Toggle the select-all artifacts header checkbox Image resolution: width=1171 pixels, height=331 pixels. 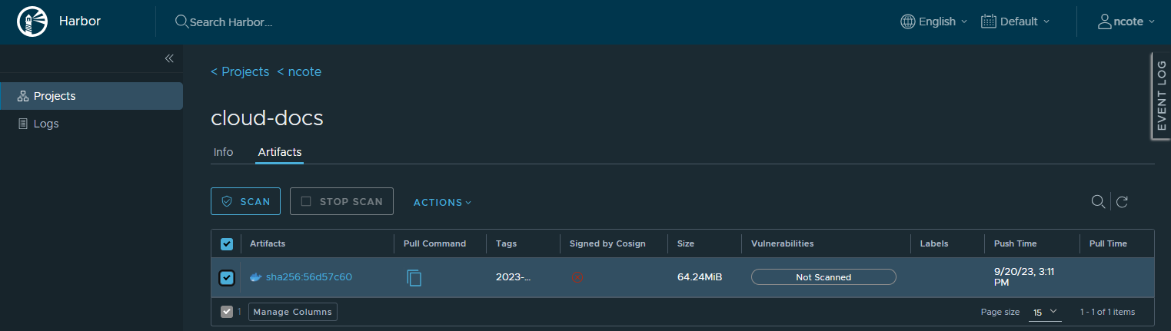tap(227, 244)
